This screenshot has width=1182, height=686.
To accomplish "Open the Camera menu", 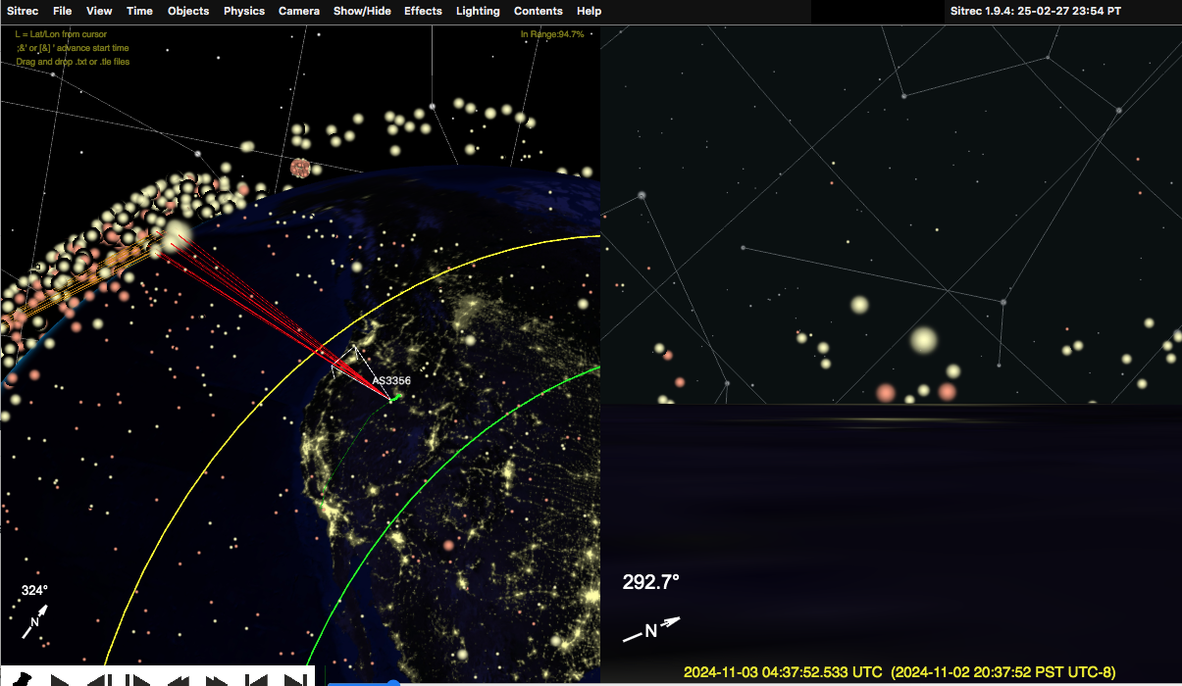I will point(298,11).
